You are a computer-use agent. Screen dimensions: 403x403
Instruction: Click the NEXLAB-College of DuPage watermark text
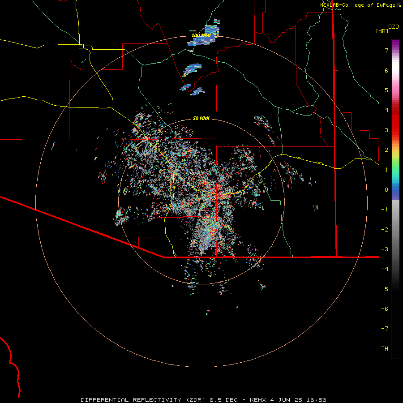click(x=357, y=5)
